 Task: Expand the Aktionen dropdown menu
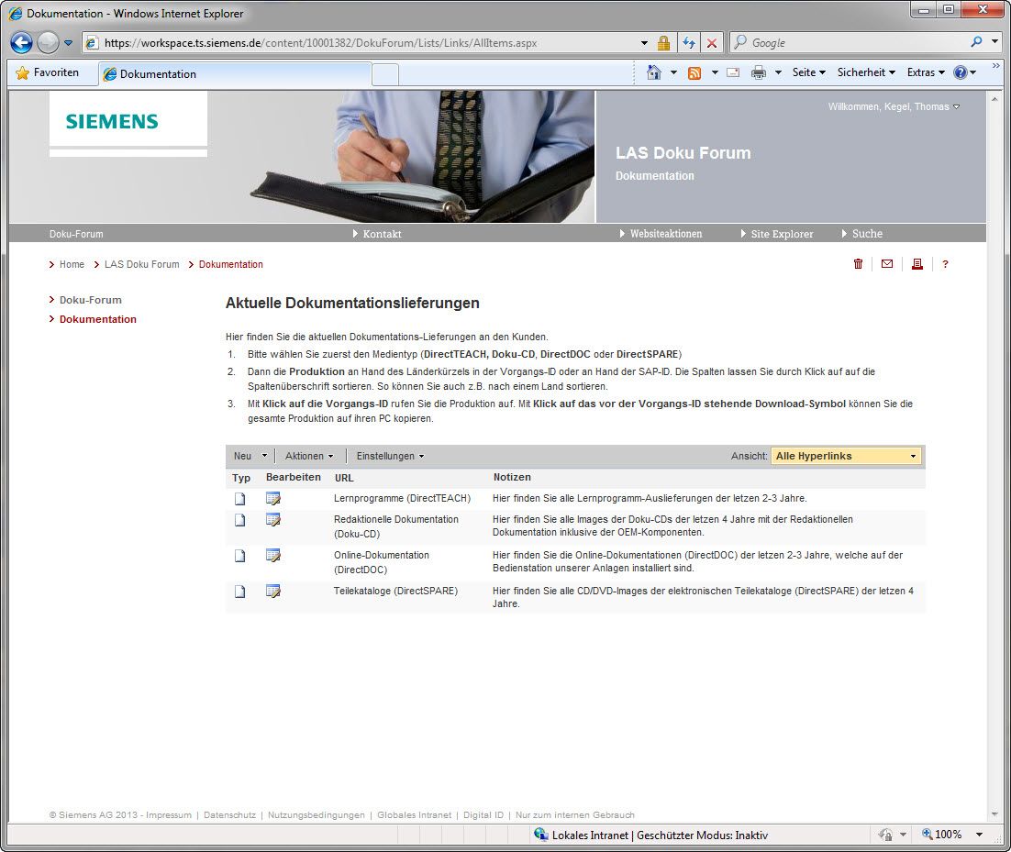point(309,456)
